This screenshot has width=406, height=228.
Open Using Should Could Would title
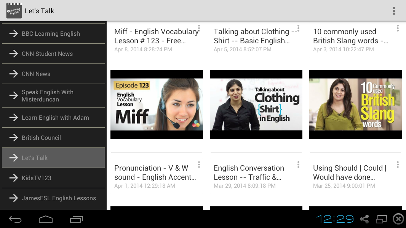350,173
